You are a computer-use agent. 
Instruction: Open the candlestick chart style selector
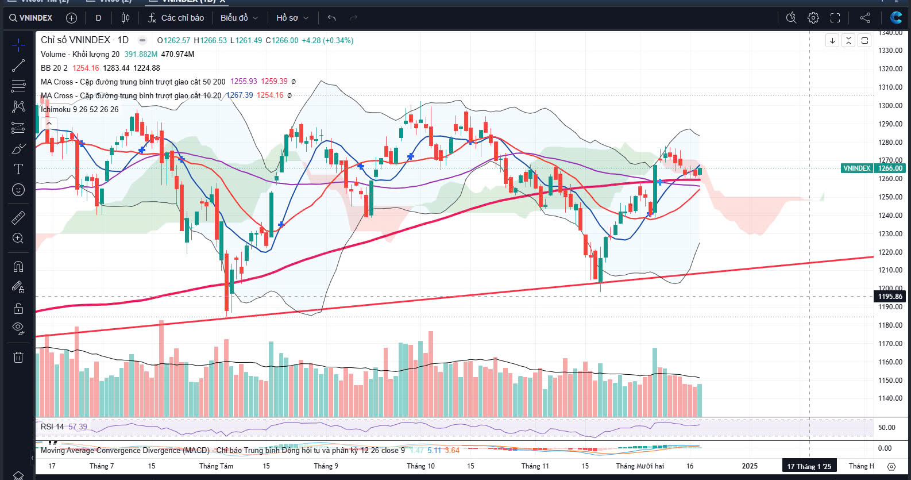pos(125,18)
